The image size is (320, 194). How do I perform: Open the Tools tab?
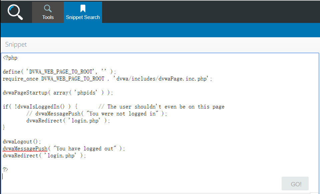tap(48, 12)
